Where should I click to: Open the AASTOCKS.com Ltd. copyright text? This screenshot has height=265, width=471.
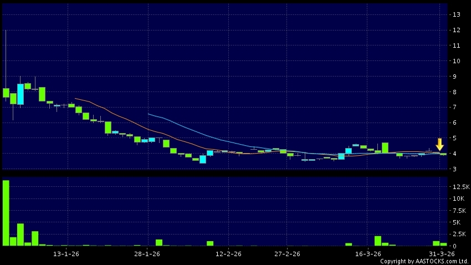point(426,261)
